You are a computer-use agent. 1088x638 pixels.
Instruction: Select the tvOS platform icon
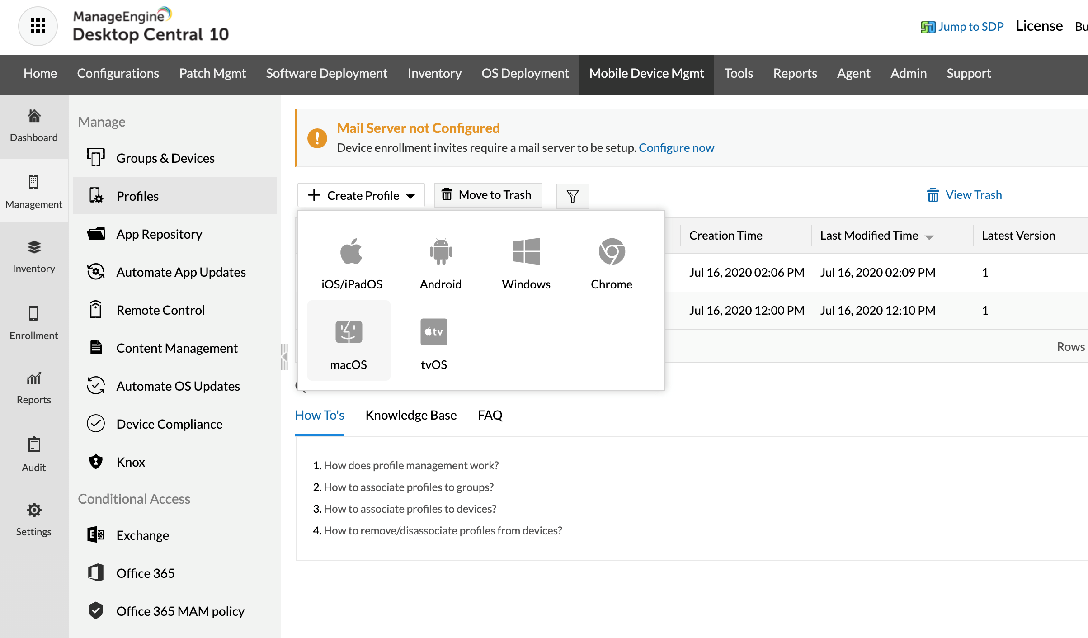[x=433, y=332]
